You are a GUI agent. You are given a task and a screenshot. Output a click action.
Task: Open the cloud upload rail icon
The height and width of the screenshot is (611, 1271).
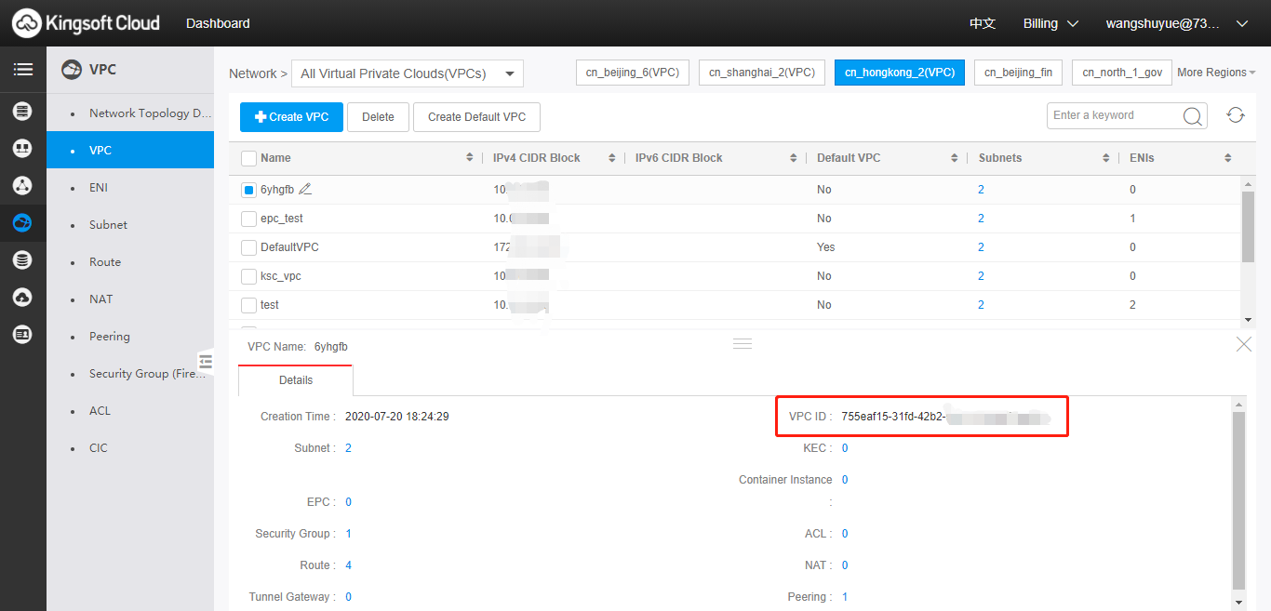23,298
